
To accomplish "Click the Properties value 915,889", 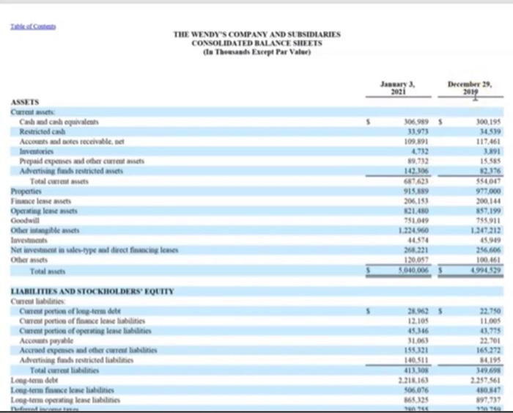I will point(416,191).
